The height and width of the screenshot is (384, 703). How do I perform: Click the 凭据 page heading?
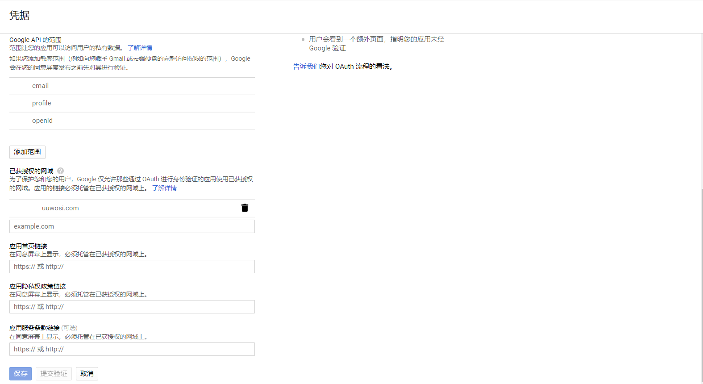tap(20, 16)
